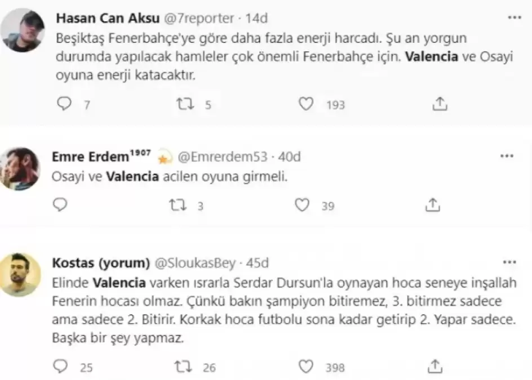The width and height of the screenshot is (532, 380).
Task: Reply to Emre Erdem's tweet
Action: (59, 205)
